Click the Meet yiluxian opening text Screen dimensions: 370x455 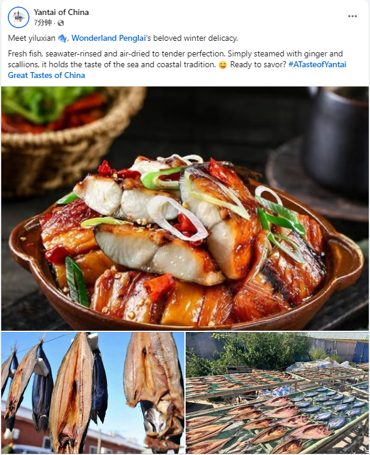coord(32,38)
